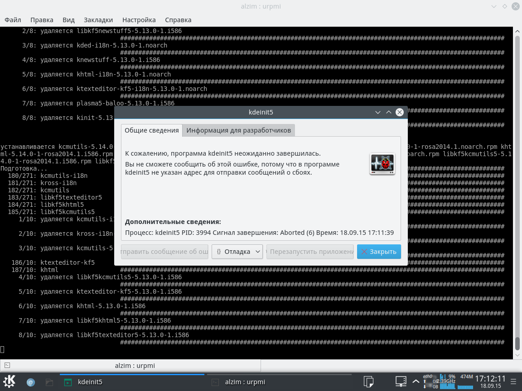Image resolution: width=522 pixels, height=391 pixels.
Task: Click terminal line 182/271: kcmutils
Action: [38, 190]
